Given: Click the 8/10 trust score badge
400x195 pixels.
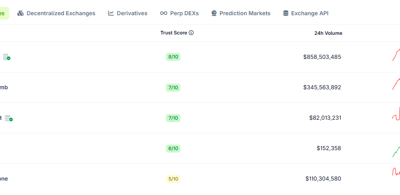Looking at the screenshot, I should pos(173,57).
